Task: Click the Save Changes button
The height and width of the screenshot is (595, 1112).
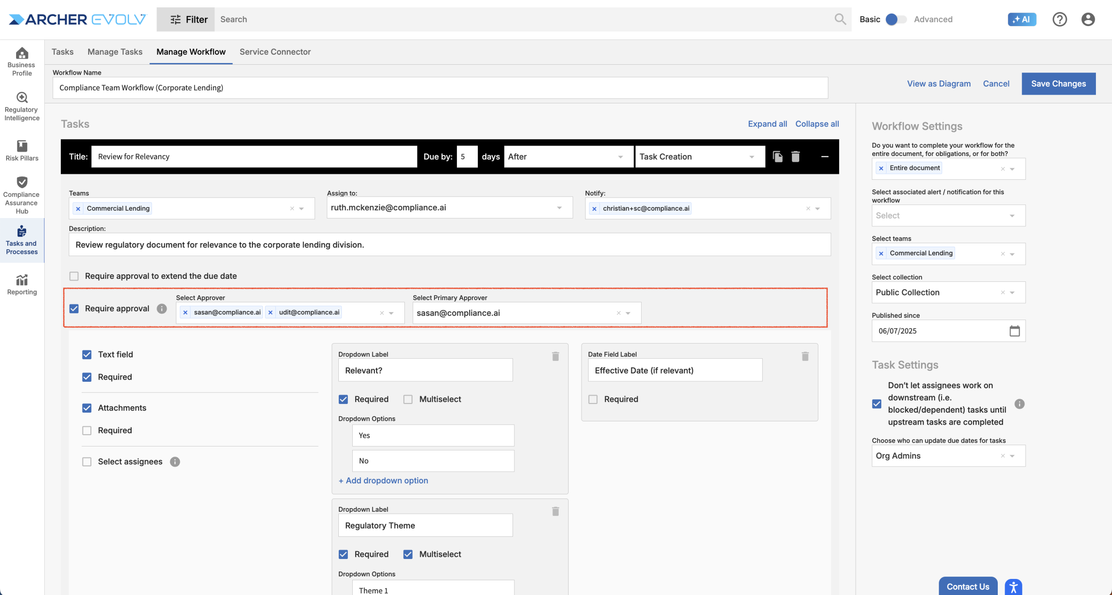Action: click(1058, 84)
